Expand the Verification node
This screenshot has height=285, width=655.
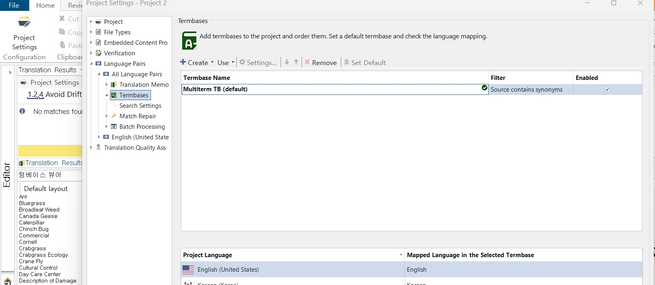[x=91, y=53]
